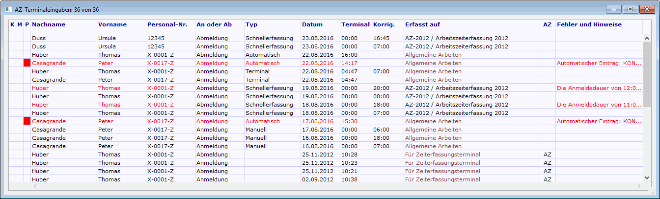Click the horizontal scrollbar right arrow
Viewport: 660px width, 199px height.
point(638,186)
